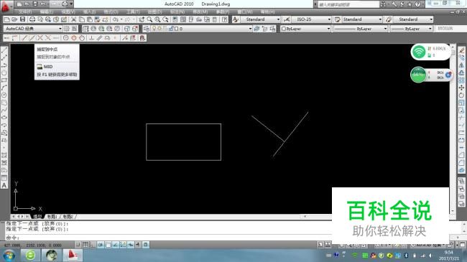Expand the layer list dropdown arrow
Viewport: 467px width, 262px height.
(250, 29)
